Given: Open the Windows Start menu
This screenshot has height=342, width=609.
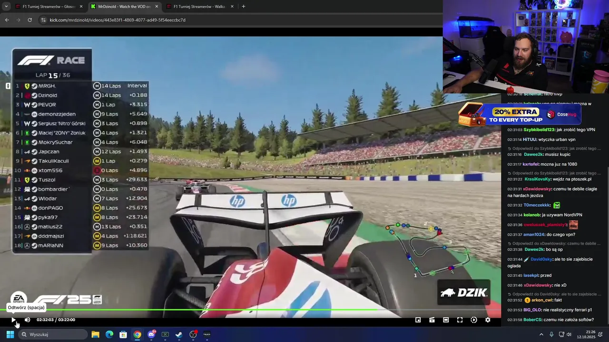Looking at the screenshot, I should pos(10,334).
